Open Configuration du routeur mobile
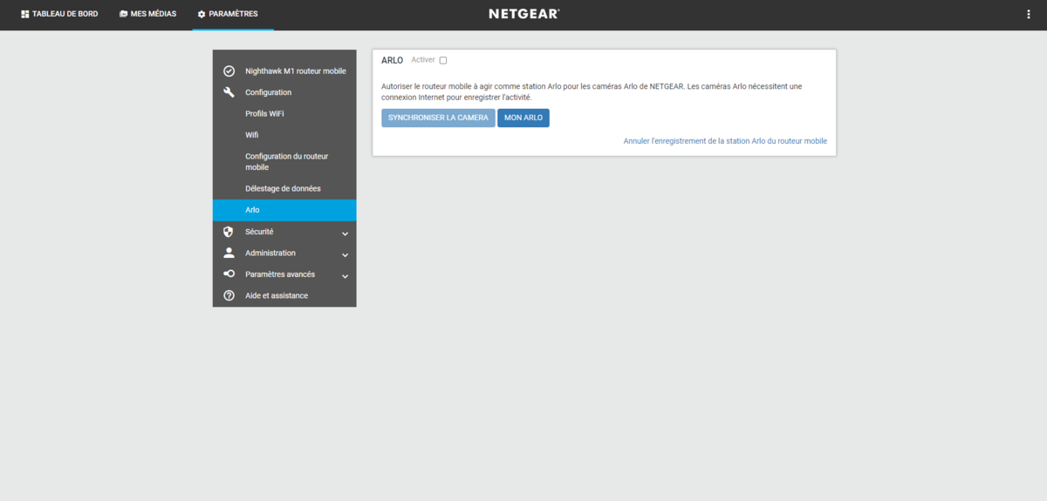The height and width of the screenshot is (501, 1047). tap(284, 161)
